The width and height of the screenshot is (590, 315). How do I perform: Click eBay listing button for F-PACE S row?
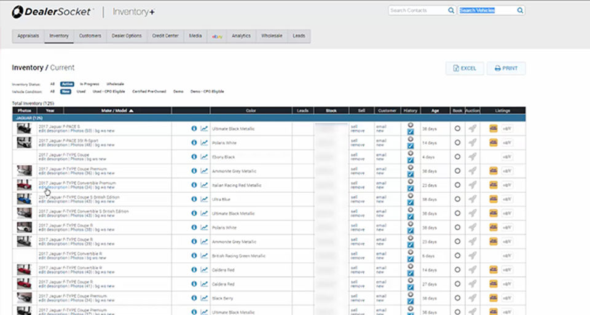507,128
